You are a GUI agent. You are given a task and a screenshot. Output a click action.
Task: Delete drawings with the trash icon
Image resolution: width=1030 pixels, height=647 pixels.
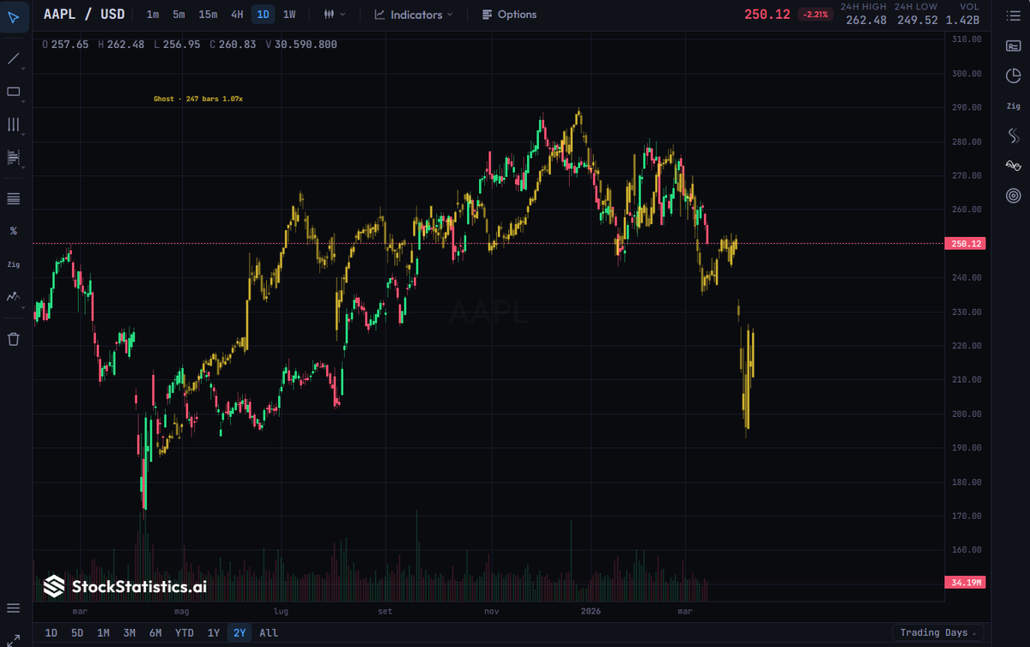(x=14, y=339)
